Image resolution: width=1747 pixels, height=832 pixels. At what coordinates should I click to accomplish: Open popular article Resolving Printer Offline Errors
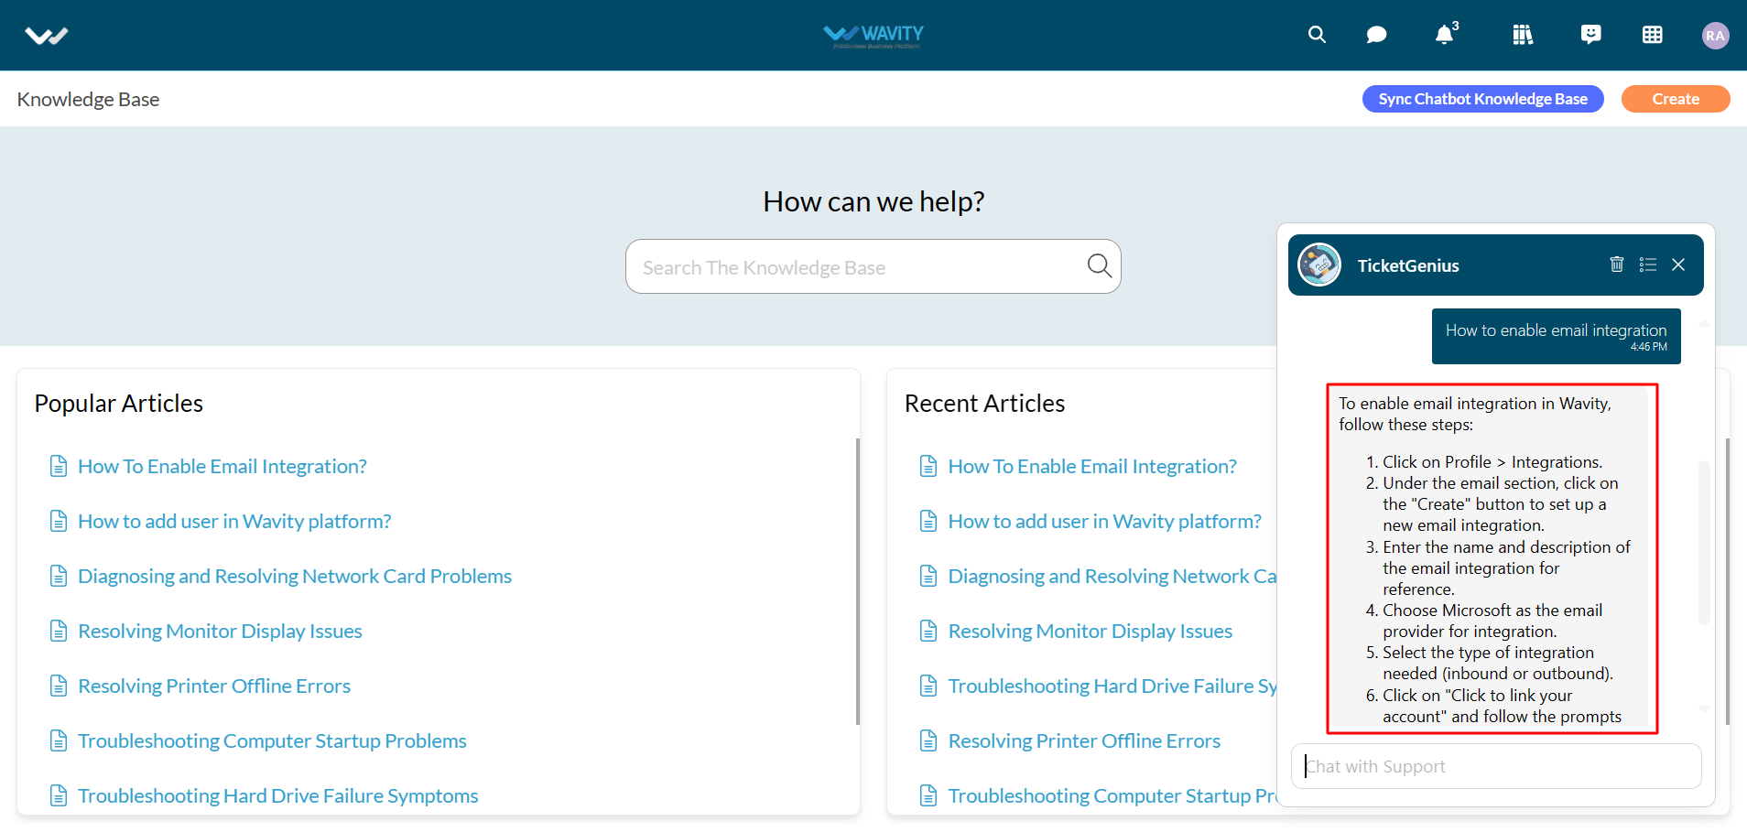click(214, 686)
